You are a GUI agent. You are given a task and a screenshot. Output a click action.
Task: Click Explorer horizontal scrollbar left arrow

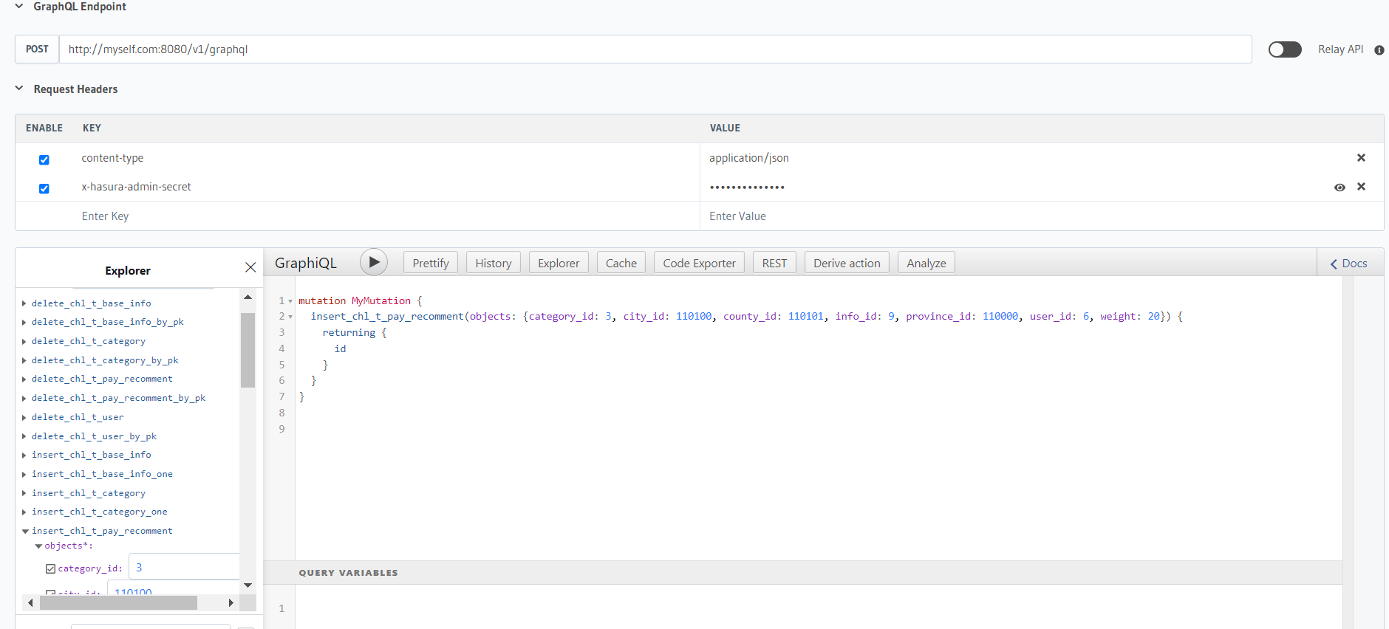click(x=30, y=603)
